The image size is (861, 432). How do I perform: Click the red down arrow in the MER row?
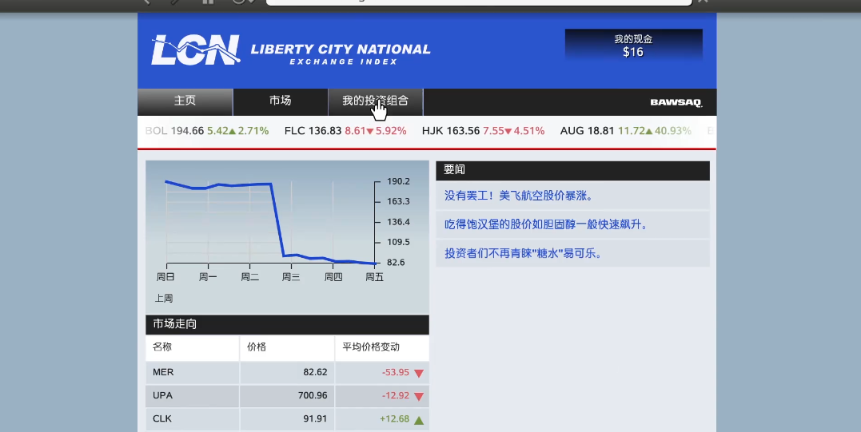[x=419, y=373]
